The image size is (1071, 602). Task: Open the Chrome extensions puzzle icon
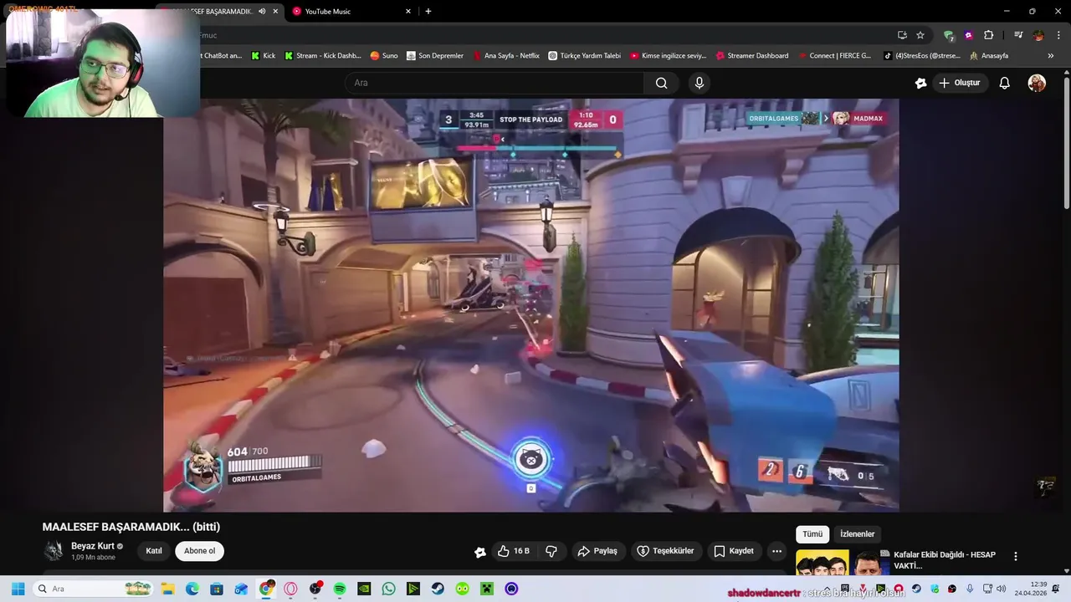click(x=988, y=35)
